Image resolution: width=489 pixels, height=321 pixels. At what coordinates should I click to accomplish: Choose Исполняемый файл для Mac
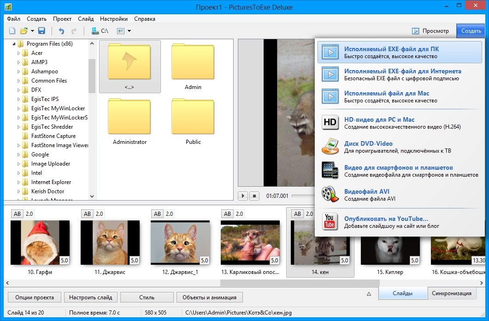[x=400, y=96]
